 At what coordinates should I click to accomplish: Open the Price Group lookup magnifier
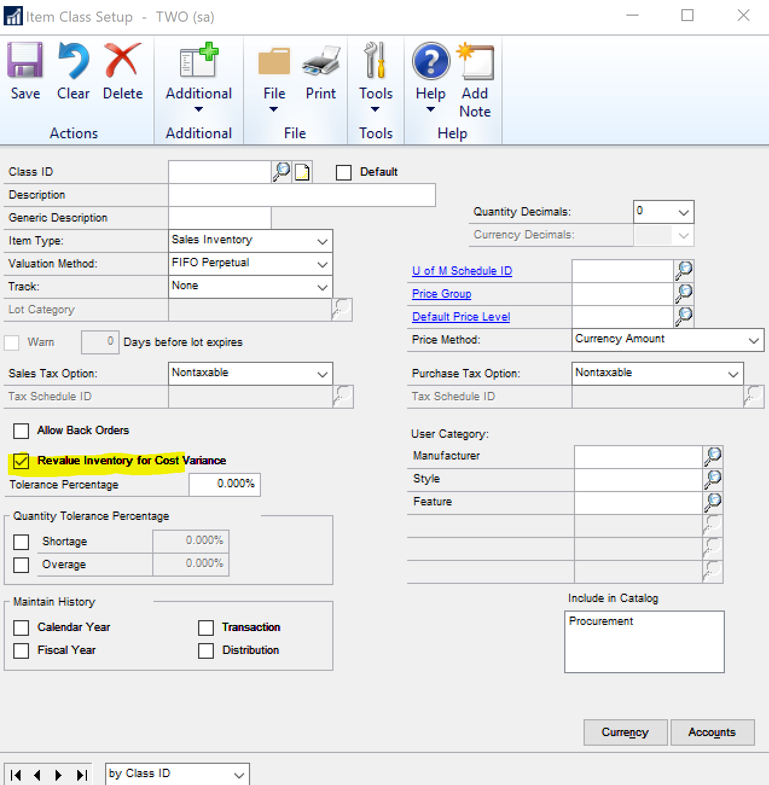tap(684, 294)
